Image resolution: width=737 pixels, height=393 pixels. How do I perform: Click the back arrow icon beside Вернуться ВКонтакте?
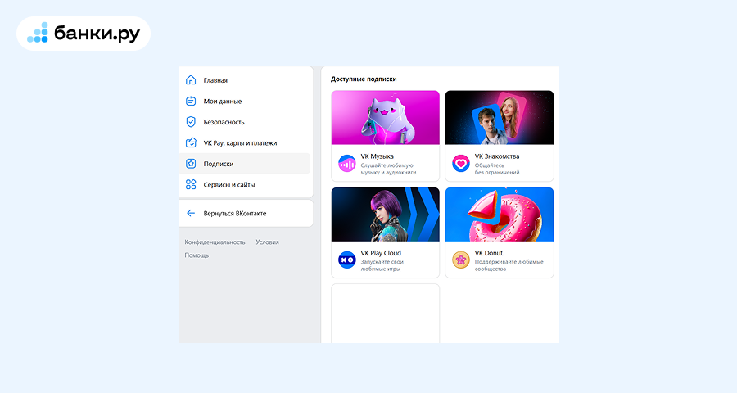191,214
